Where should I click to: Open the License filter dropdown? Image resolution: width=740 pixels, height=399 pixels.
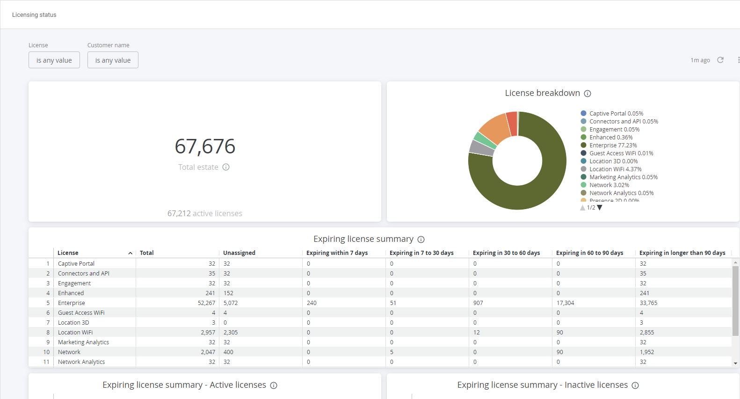[x=54, y=60]
